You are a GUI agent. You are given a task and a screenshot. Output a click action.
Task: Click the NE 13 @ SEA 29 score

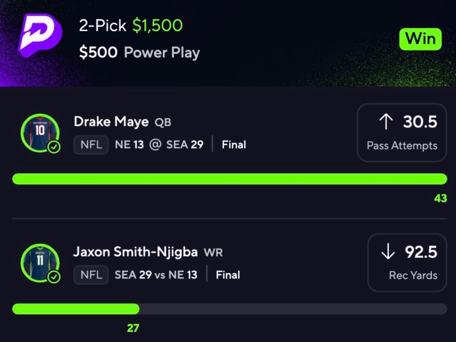159,144
